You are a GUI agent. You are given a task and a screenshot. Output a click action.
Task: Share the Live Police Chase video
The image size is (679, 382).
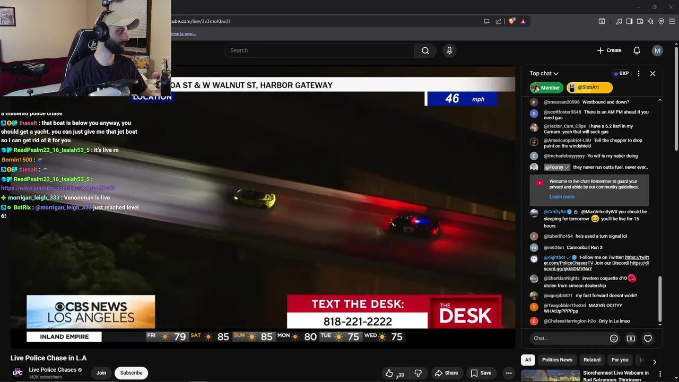click(x=447, y=373)
